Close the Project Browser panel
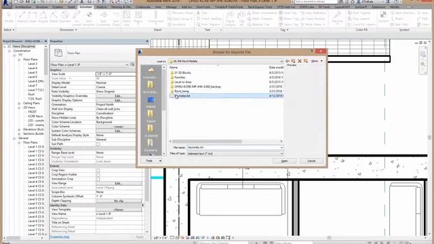Viewport: 434px width, 244px height. 46,41
